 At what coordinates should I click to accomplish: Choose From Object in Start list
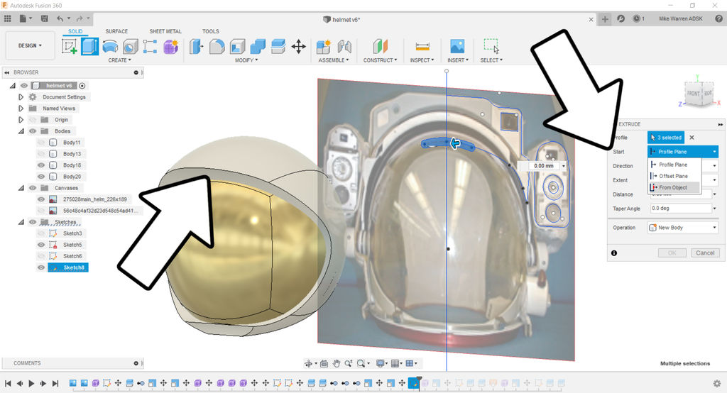674,187
